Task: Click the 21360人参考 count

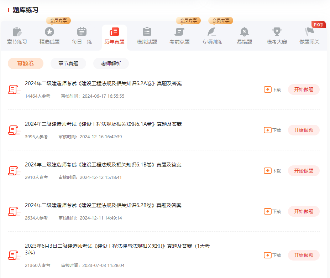Action: 38,266
